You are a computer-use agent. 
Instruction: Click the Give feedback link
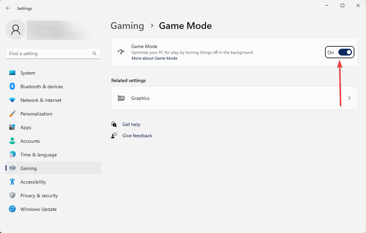pos(137,136)
